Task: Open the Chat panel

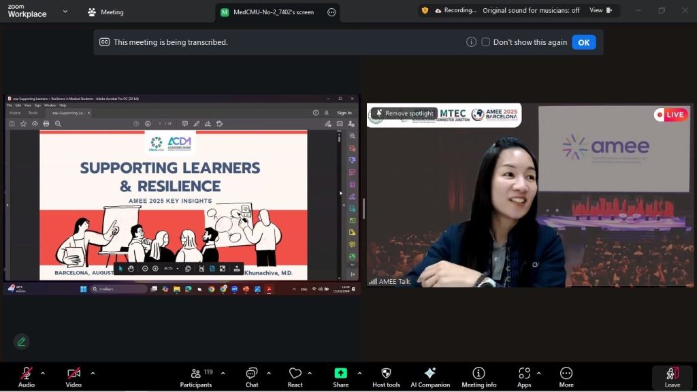Action: [252, 376]
